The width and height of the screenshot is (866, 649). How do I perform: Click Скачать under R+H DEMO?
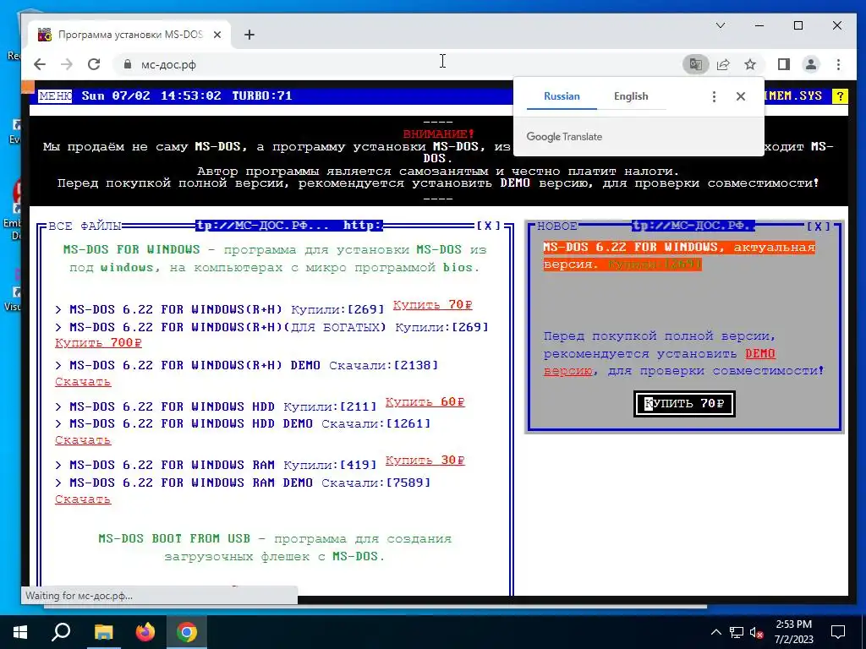83,381
